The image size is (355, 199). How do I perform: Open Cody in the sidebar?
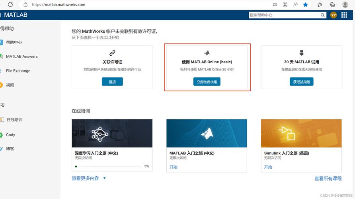[x=10, y=135]
